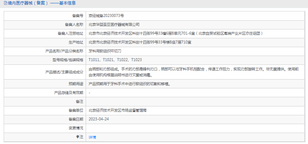Click production address ending 7层710室
Screen dimensions: 308x144
tap(140, 42)
